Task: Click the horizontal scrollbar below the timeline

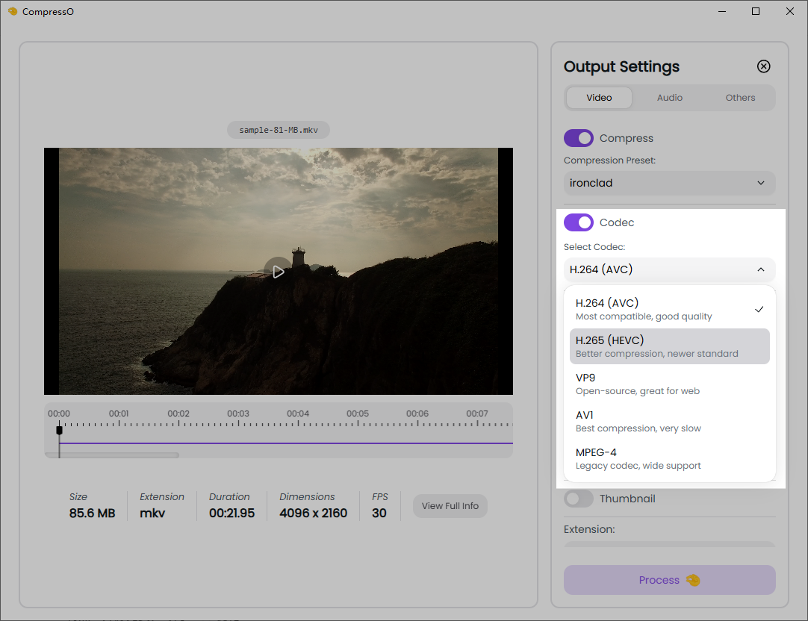Action: (112, 455)
